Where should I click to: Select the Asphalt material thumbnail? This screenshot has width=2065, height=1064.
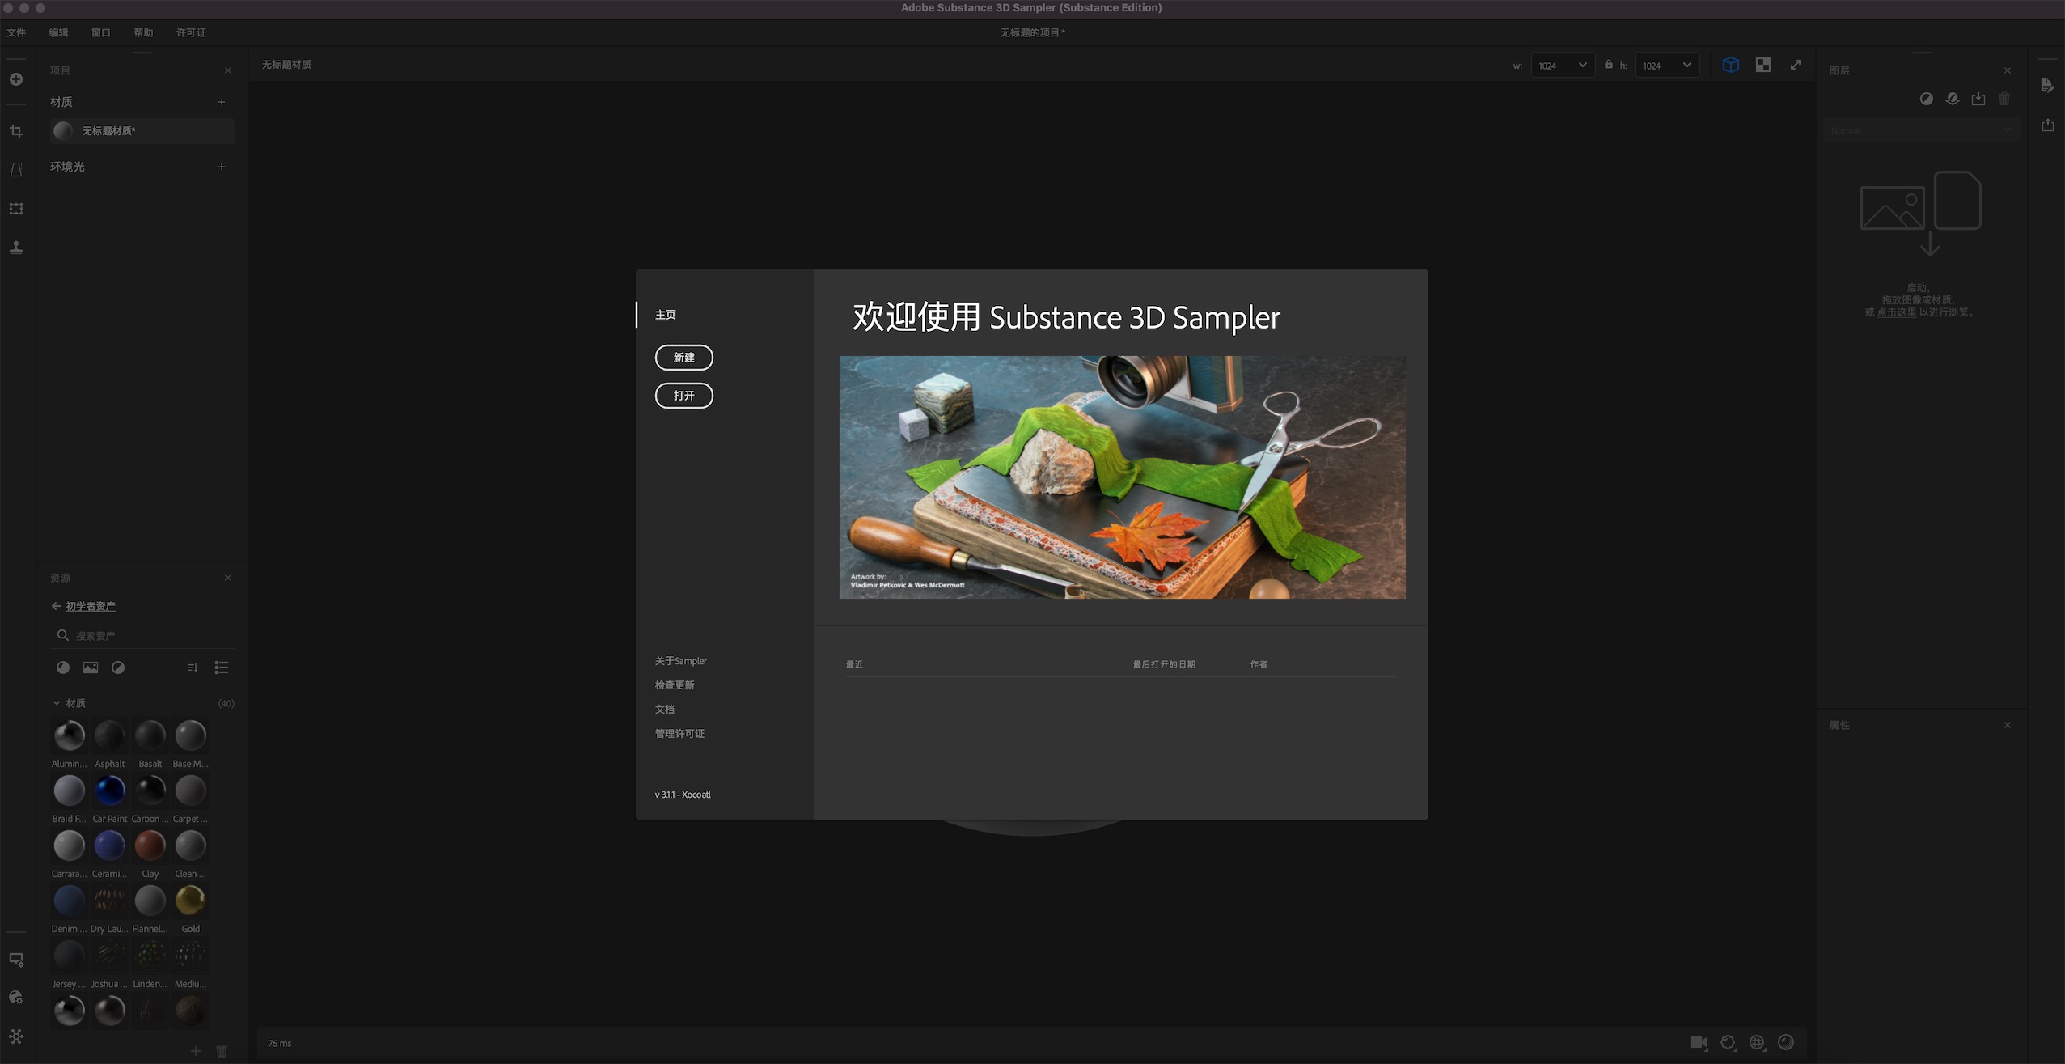click(110, 735)
